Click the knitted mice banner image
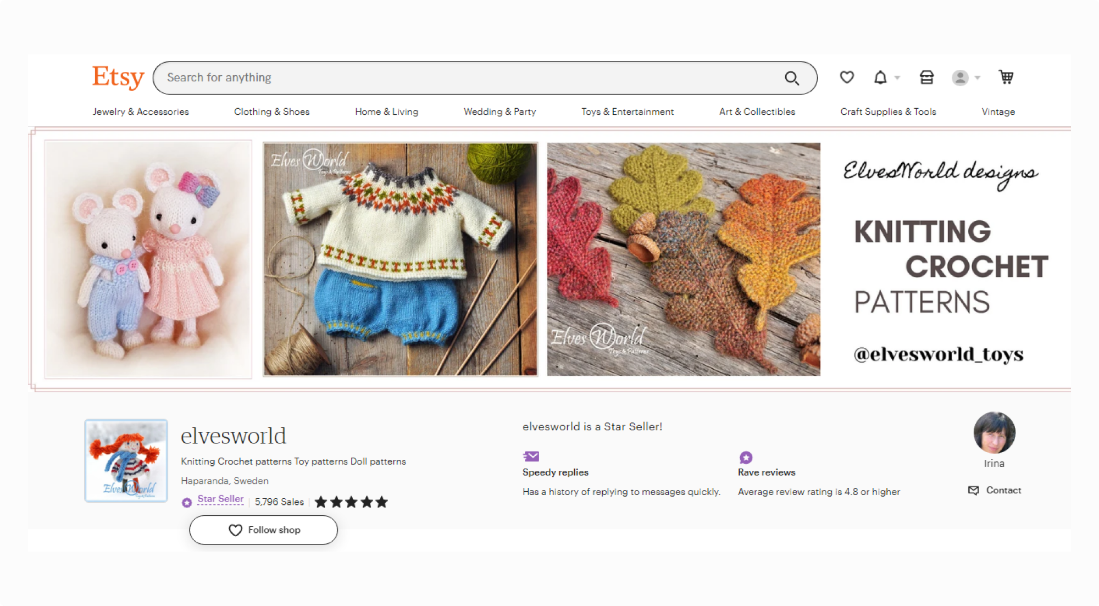Image resolution: width=1099 pixels, height=606 pixels. click(x=148, y=259)
